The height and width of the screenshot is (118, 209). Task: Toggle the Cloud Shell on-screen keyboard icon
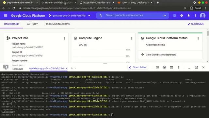click(157, 67)
